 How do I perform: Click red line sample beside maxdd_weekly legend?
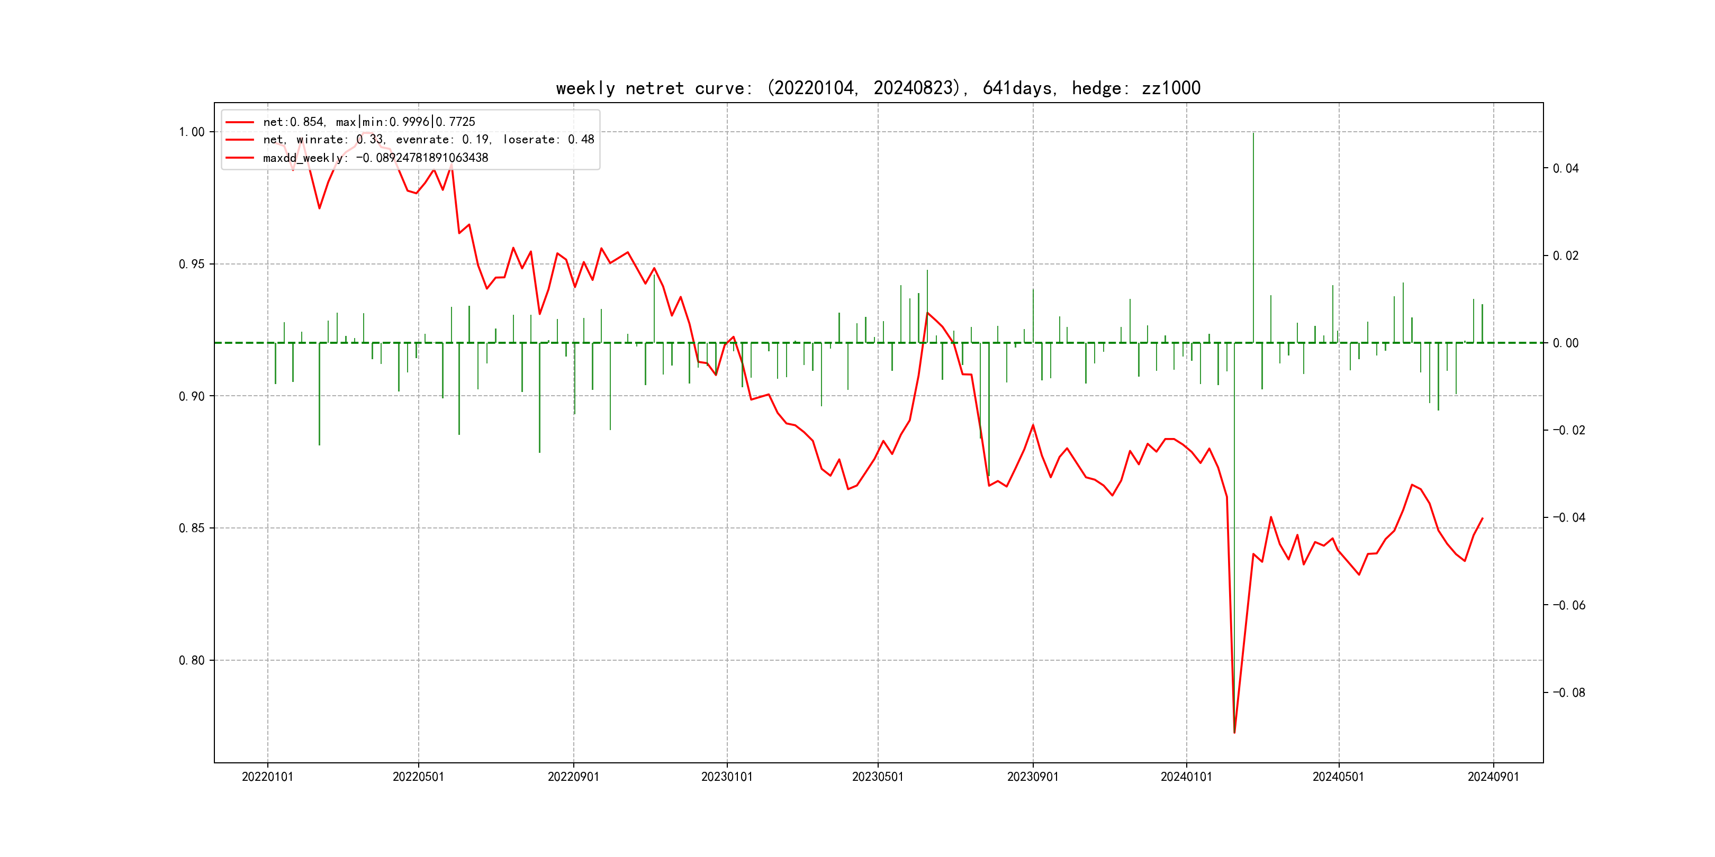point(240,158)
